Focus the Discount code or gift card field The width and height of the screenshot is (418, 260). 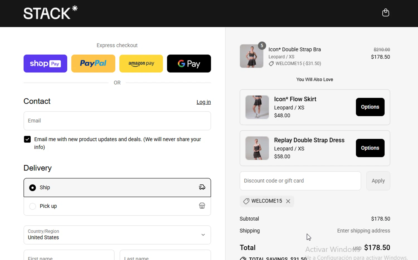[300, 181]
